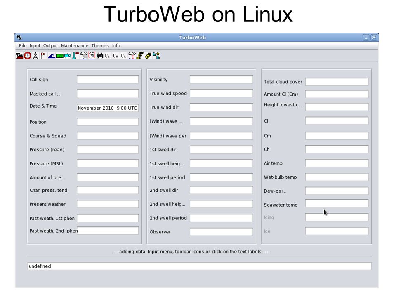Click the stacked yellow arrows toolbar icon
This screenshot has height=297, width=396.
click(x=140, y=56)
